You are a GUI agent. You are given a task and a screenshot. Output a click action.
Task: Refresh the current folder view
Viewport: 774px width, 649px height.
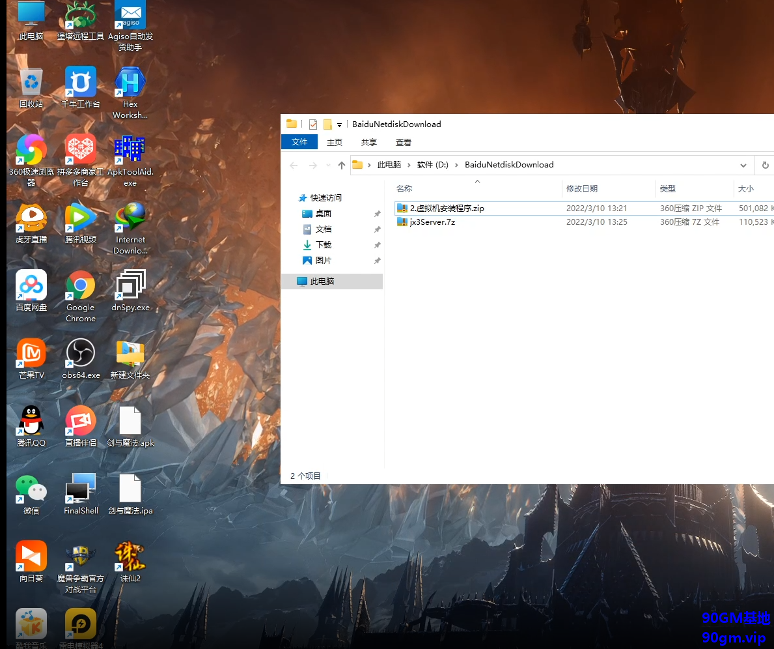(765, 165)
